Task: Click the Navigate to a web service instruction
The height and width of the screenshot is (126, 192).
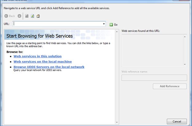Action: tap(57, 8)
